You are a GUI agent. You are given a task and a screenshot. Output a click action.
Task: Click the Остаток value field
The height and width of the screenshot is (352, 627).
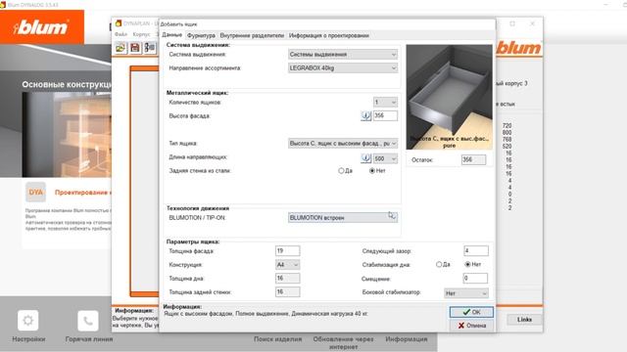click(x=473, y=159)
